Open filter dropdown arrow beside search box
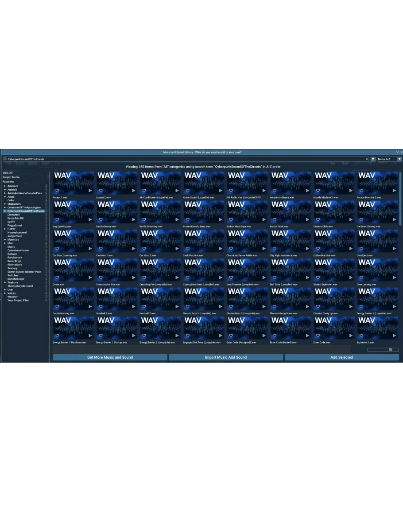 pos(373,159)
